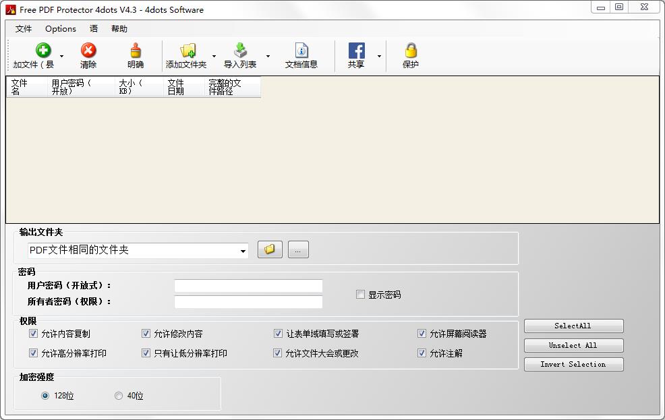Click the Invert Selection button
665x420 pixels.
(x=574, y=365)
